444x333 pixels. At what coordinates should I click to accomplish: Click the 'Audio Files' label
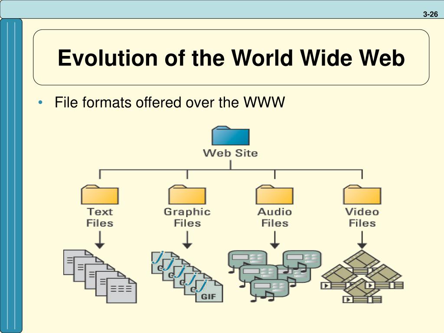click(274, 217)
